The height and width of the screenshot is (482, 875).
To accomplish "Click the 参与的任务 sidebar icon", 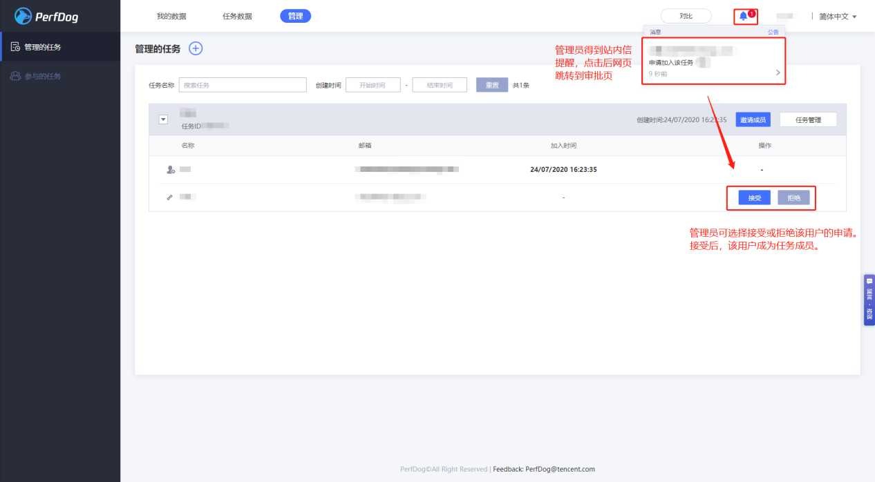I will pos(15,76).
